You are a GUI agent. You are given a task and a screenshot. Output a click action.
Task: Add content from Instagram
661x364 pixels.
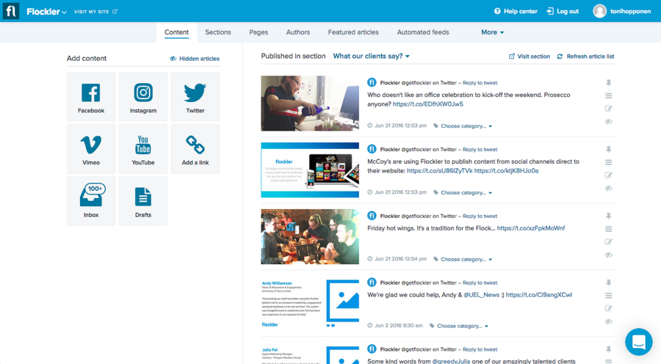pos(143,96)
